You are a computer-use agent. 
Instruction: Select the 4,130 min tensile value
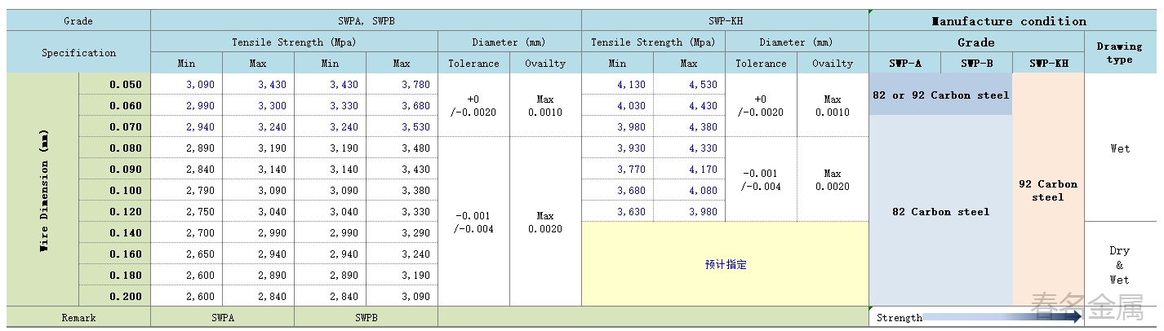[x=617, y=85]
